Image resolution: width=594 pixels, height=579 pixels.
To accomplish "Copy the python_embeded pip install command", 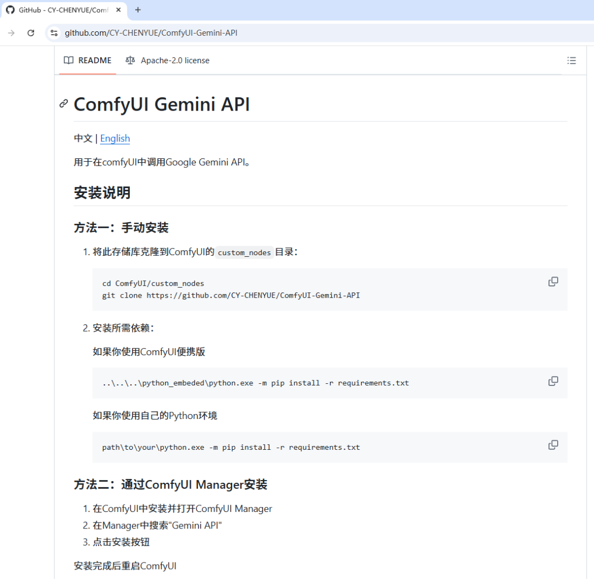I will coord(553,381).
